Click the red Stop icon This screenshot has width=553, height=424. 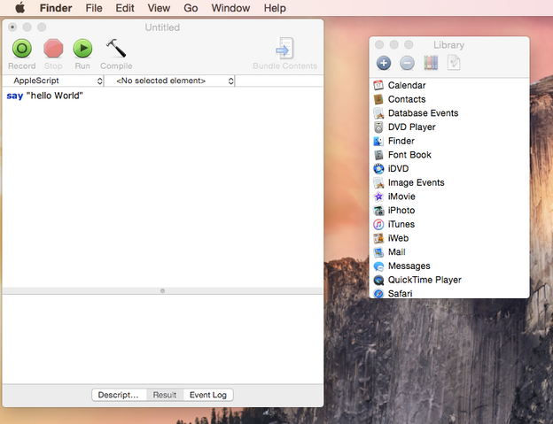[x=53, y=49]
